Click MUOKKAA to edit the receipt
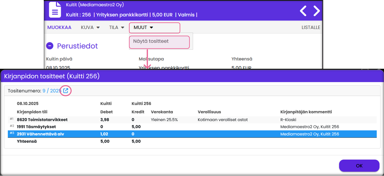 (x=59, y=27)
